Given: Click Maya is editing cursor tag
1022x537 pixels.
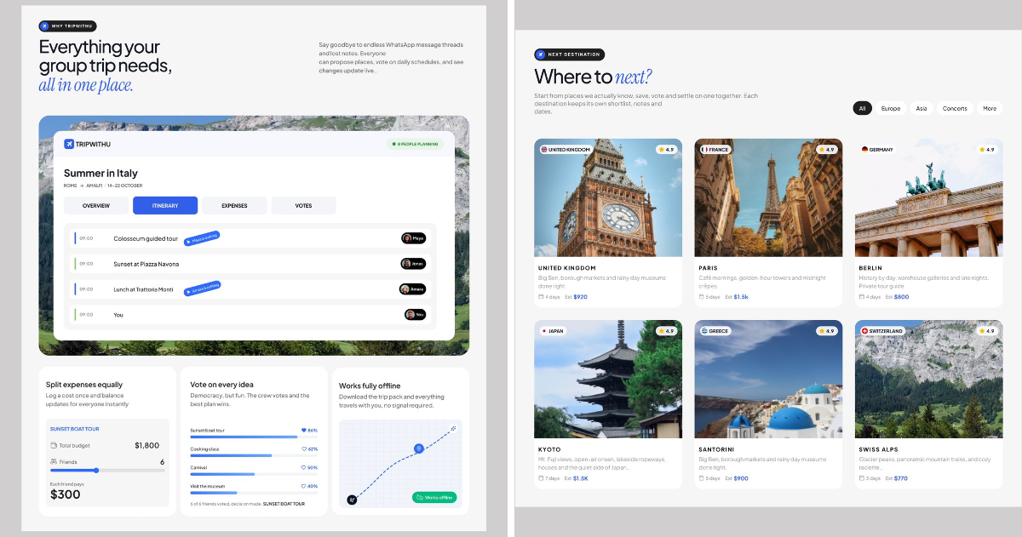Looking at the screenshot, I should pos(203,240).
